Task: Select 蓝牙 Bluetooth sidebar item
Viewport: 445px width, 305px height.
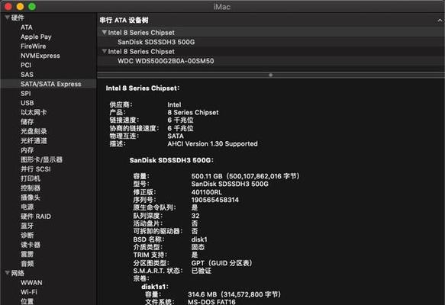Action: [x=27, y=226]
